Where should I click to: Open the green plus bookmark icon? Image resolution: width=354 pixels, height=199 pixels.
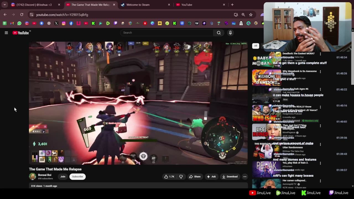(x=5, y=23)
